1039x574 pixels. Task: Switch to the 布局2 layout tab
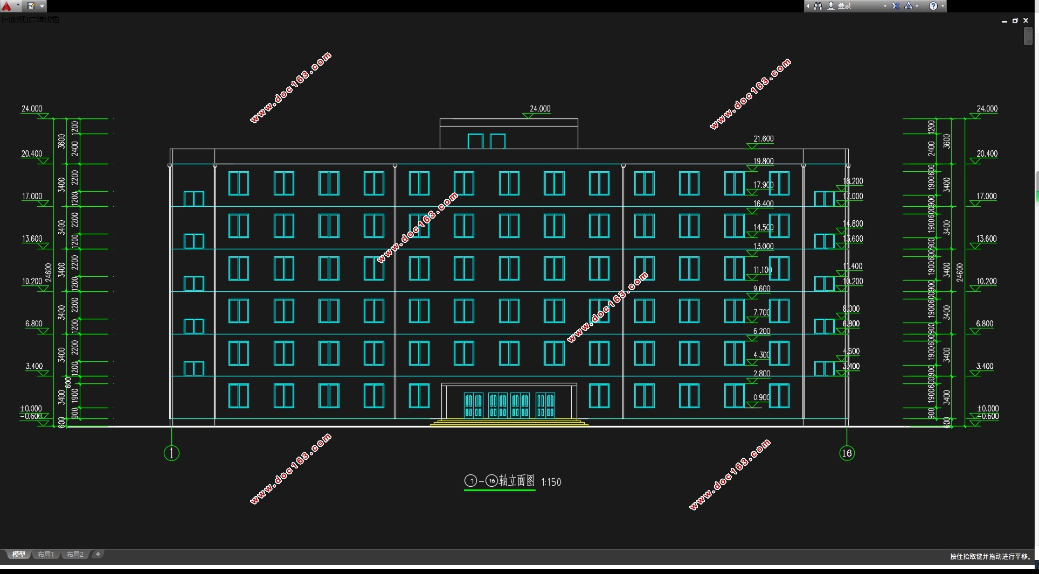coord(75,555)
